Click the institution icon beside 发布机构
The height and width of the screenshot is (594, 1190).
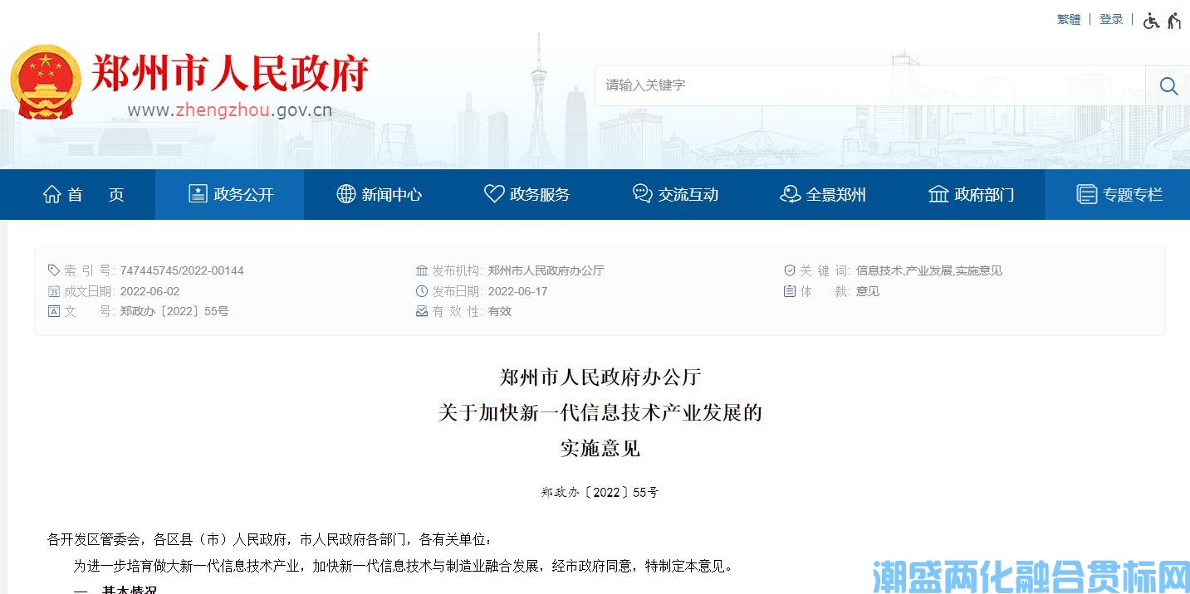coord(422,270)
